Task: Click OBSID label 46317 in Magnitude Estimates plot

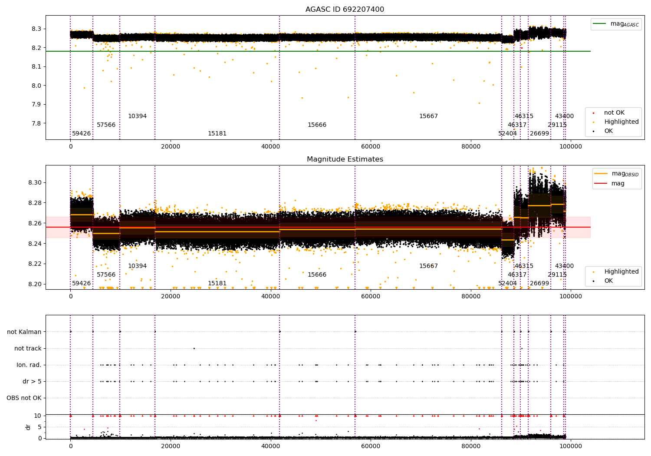Action: (517, 275)
